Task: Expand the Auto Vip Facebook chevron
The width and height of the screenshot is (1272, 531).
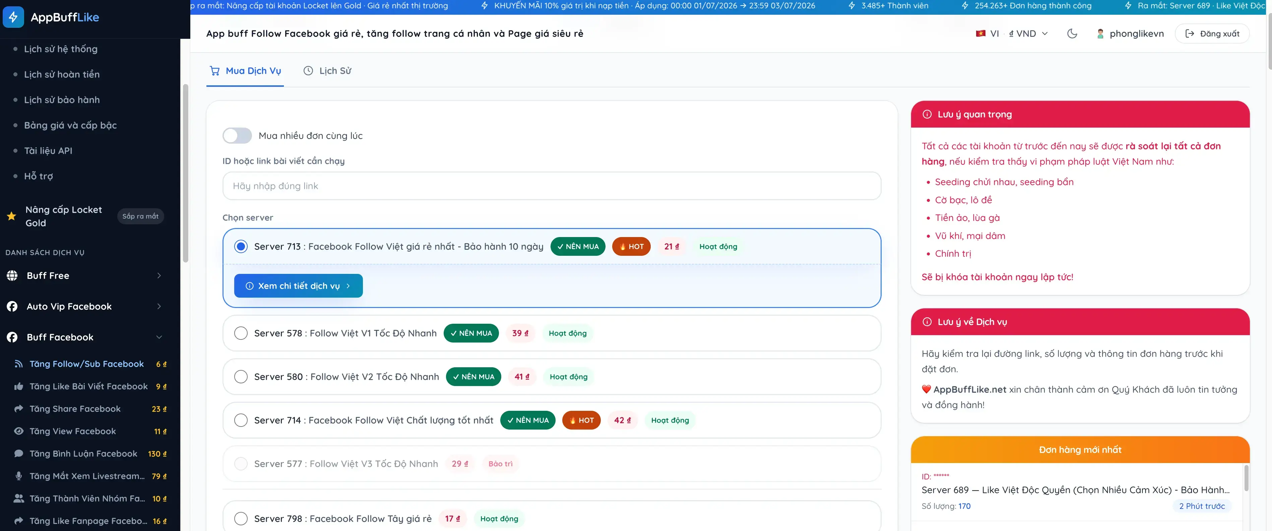Action: click(159, 306)
